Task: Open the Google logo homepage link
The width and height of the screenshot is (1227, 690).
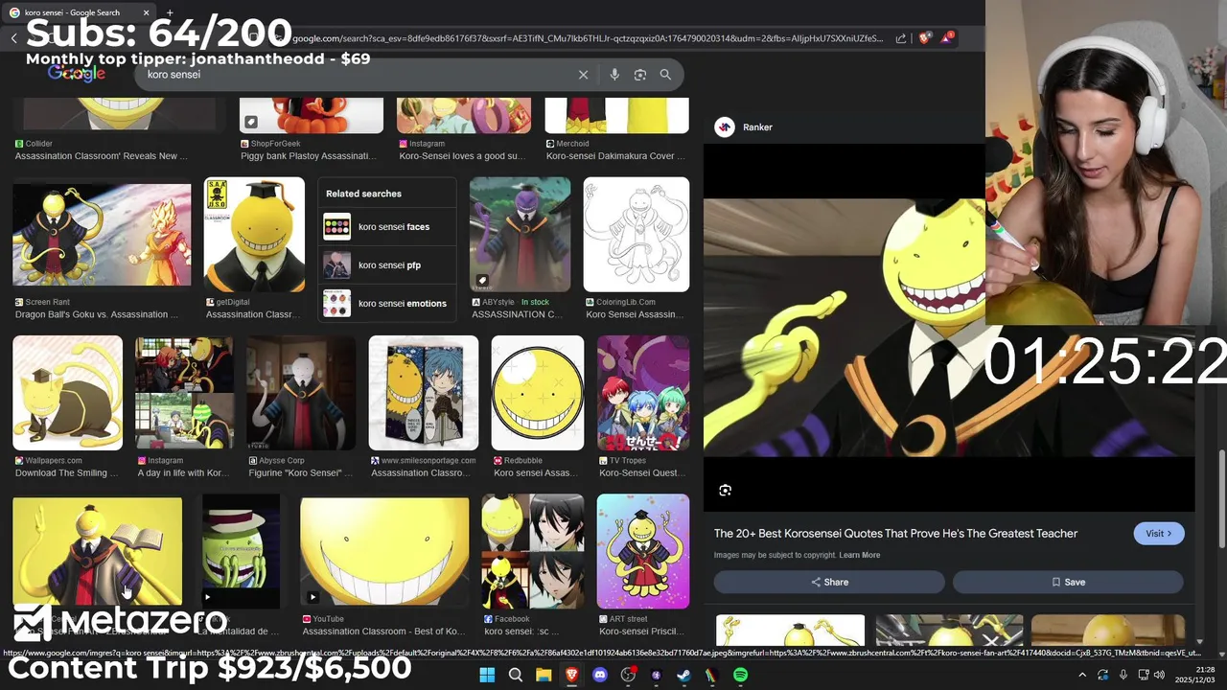Action: pos(77,73)
